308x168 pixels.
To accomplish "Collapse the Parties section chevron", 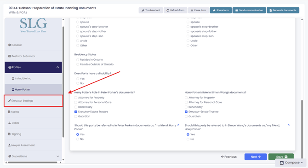I will click(x=58, y=67).
